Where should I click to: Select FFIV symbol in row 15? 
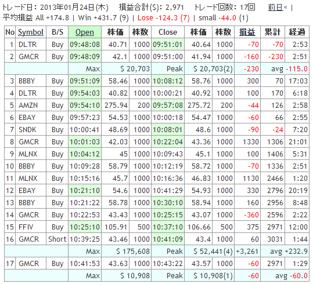pyautogui.click(x=26, y=227)
